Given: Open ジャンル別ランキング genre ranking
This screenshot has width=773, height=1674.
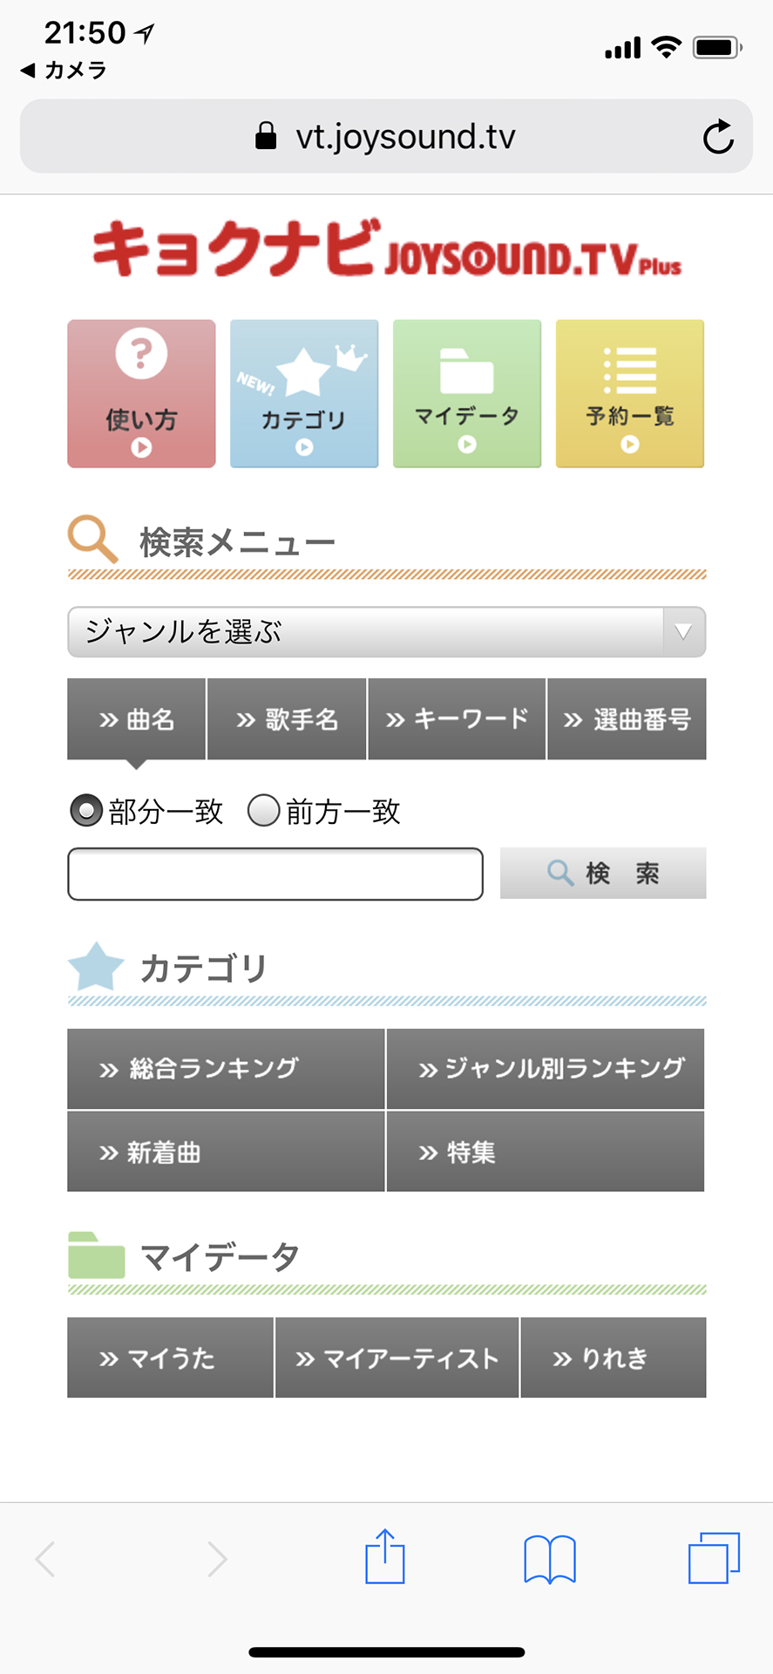Looking at the screenshot, I should coord(546,1069).
